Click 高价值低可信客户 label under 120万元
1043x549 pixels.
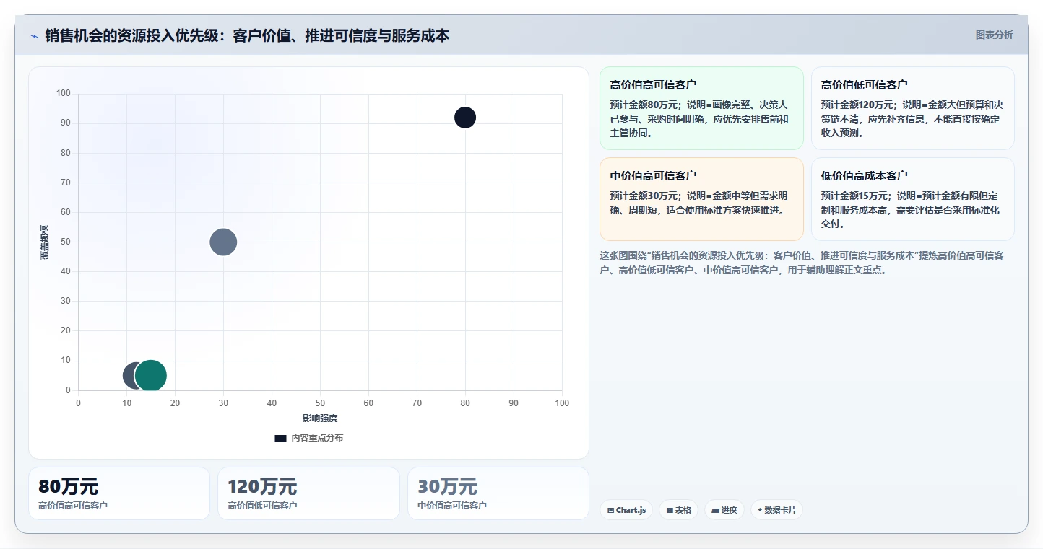pos(262,506)
